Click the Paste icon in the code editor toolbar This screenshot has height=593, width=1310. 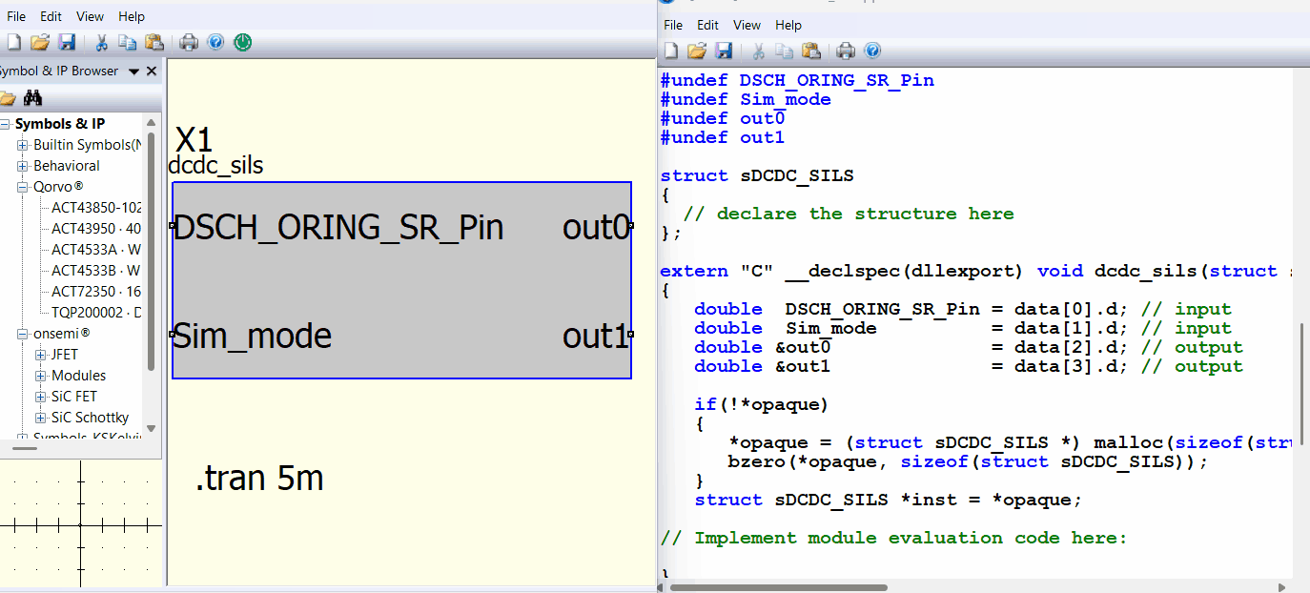click(811, 51)
